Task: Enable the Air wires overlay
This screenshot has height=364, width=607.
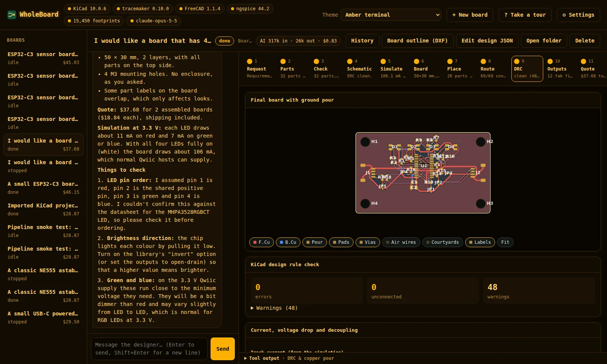Action: coord(401,242)
